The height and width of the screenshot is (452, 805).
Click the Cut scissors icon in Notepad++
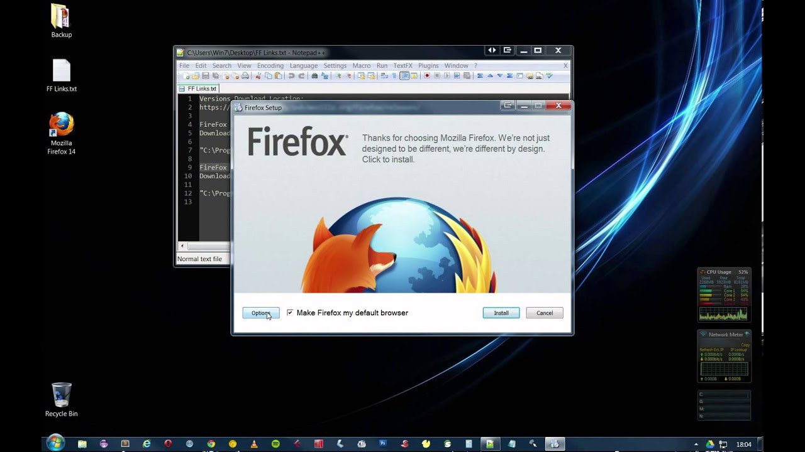point(258,76)
